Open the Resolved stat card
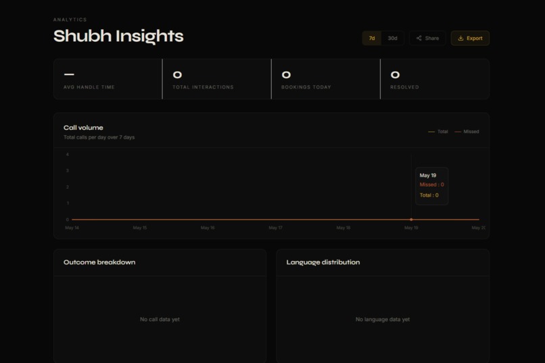Image resolution: width=545 pixels, height=363 pixels. point(435,79)
